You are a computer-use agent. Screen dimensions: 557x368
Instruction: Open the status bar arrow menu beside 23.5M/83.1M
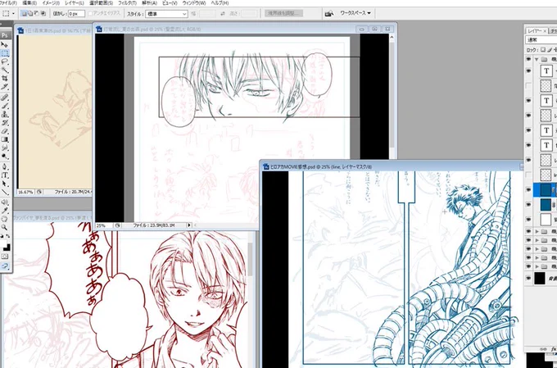click(x=189, y=225)
